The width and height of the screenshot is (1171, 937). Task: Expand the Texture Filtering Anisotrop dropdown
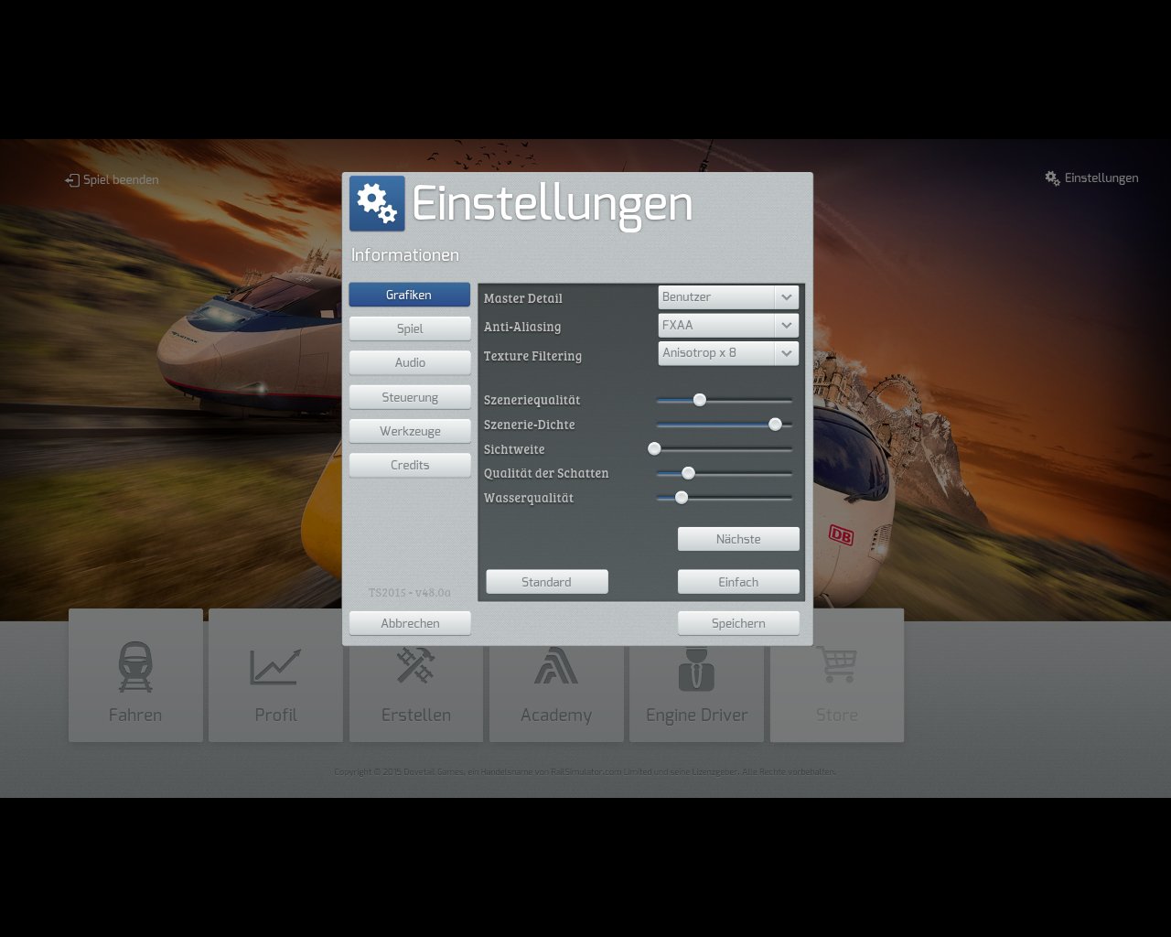tap(728, 353)
